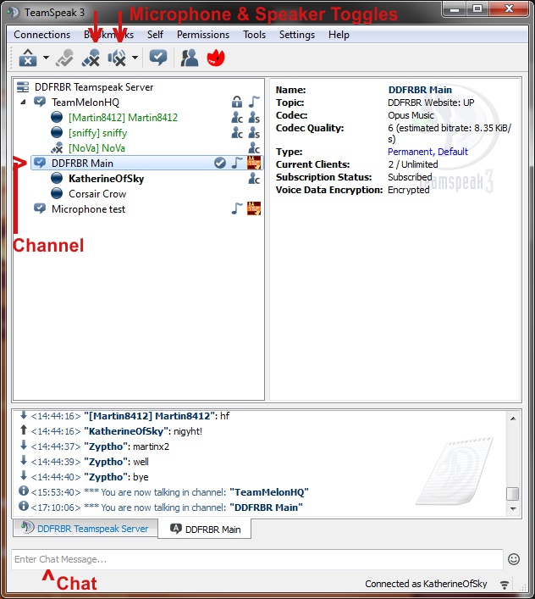
Task: Select the Microphone test channel
Action: [x=88, y=209]
